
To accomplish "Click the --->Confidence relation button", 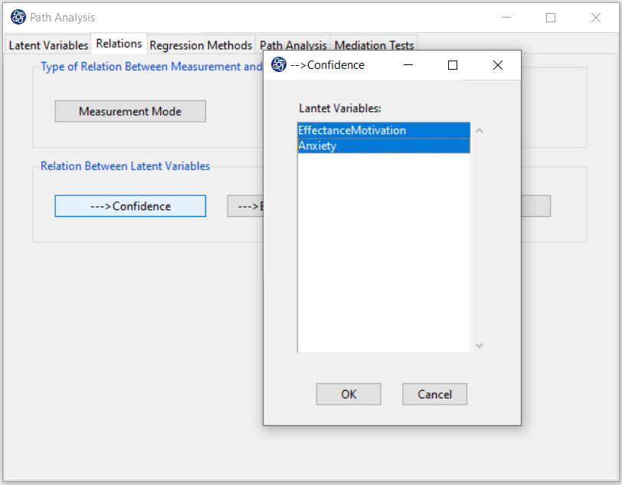I will [x=130, y=206].
